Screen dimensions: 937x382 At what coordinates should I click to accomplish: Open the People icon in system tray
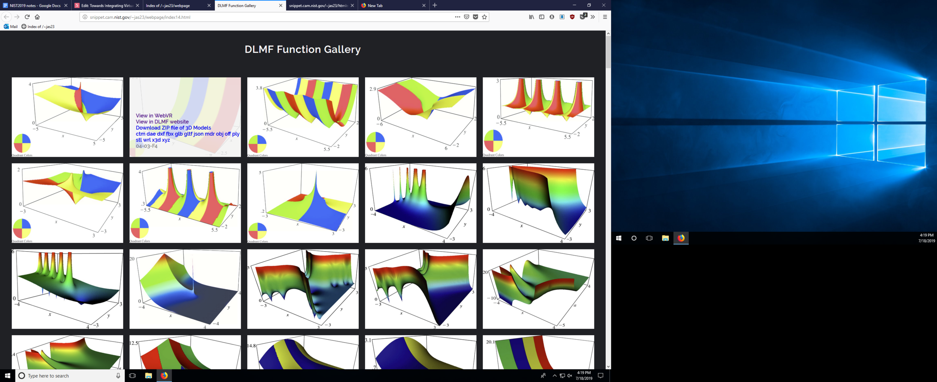[x=543, y=376]
